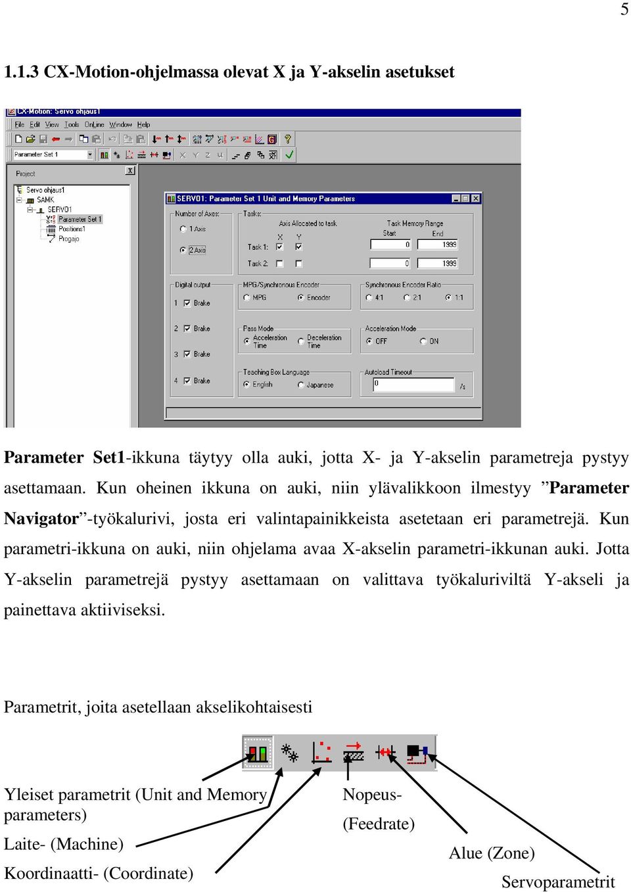This screenshot has height=892, width=631.
Task: Toggle Digital output 3 Brake checkbox
Action: [187, 354]
